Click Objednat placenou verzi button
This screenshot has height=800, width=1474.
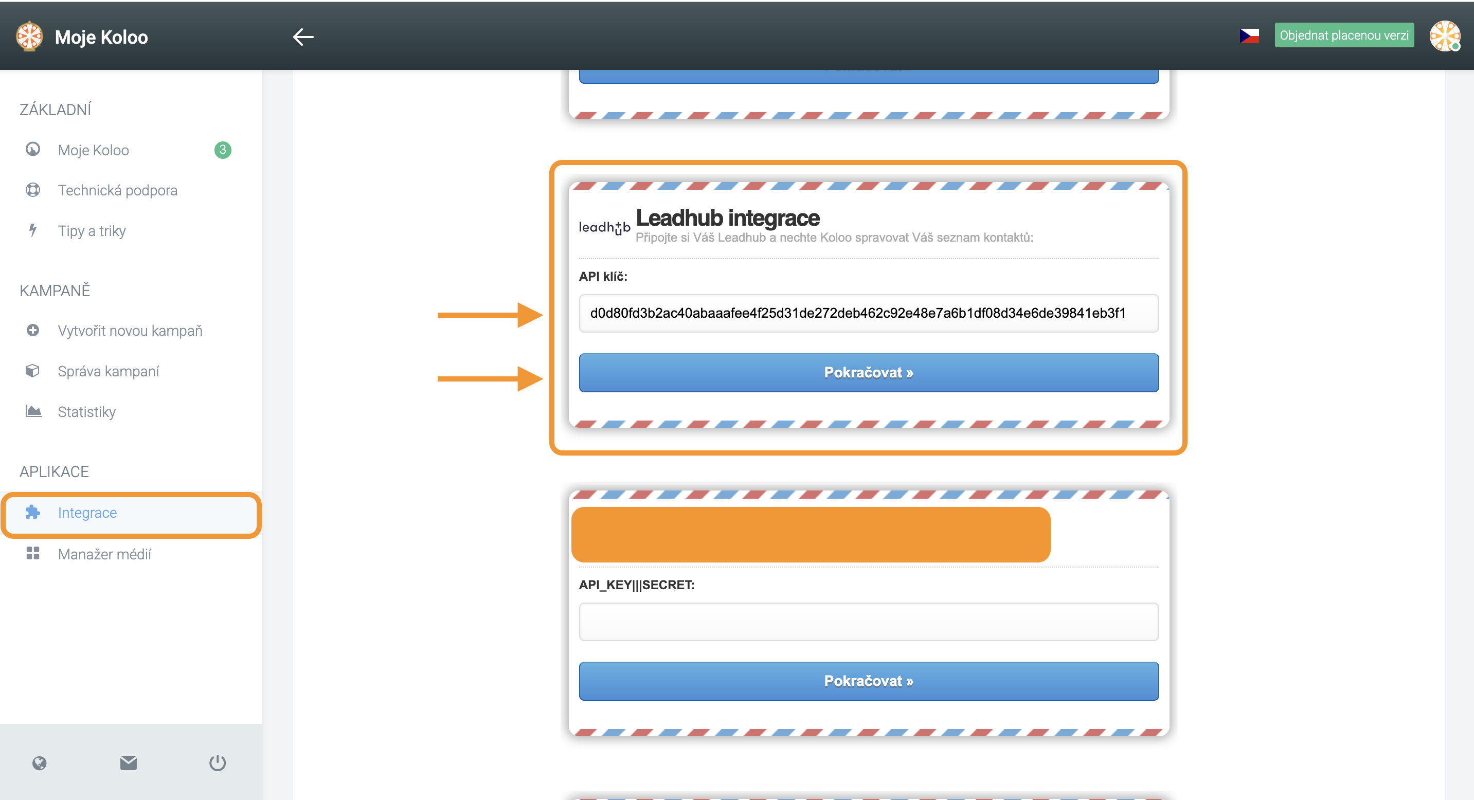(x=1343, y=35)
